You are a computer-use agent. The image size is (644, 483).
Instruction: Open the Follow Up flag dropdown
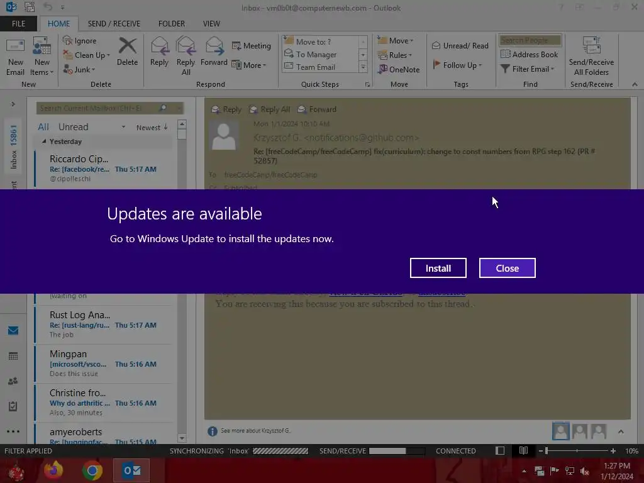click(457, 65)
